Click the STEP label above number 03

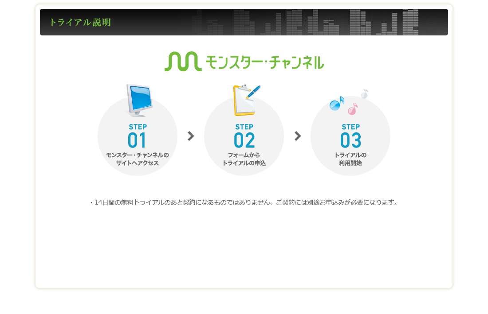click(x=350, y=127)
